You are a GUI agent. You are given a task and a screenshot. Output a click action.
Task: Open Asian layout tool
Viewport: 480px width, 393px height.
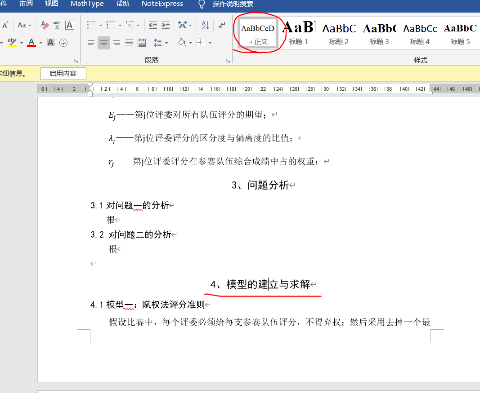pos(183,25)
